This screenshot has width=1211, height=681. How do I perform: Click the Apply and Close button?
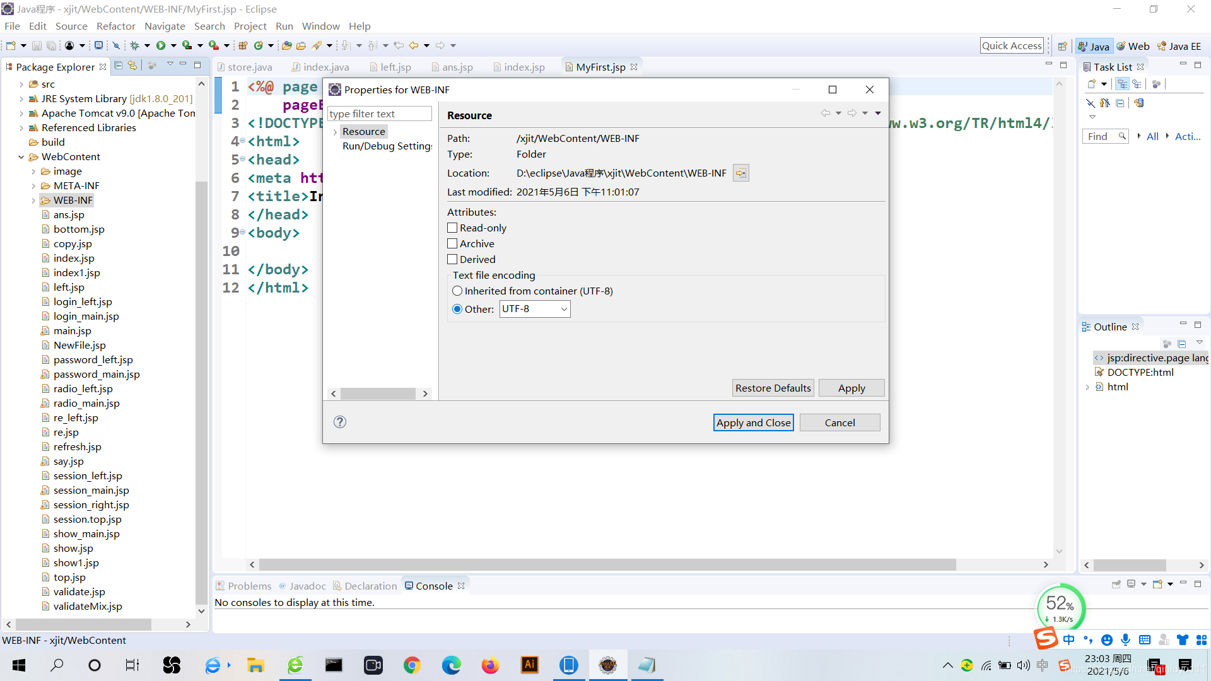(753, 422)
